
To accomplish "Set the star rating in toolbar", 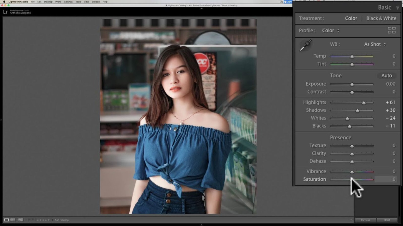I will (43, 220).
